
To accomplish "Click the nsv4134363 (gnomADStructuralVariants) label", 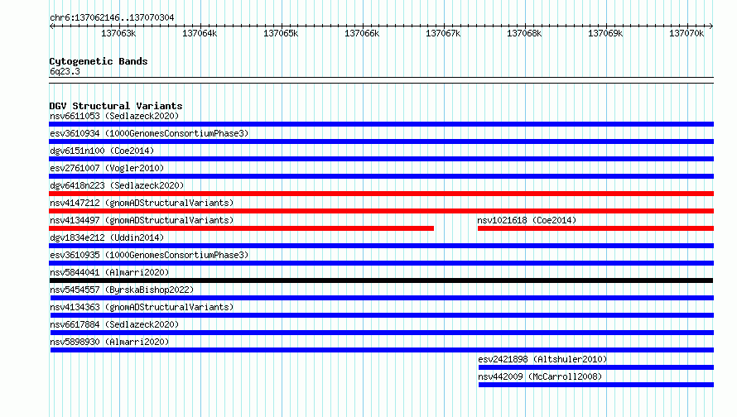I will coord(142,307).
